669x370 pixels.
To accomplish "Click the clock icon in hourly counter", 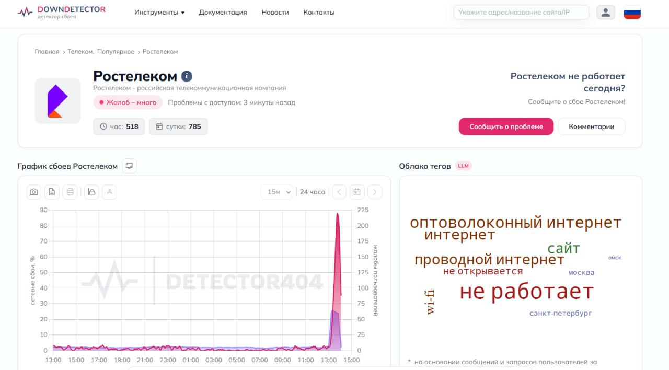I will (x=103, y=126).
